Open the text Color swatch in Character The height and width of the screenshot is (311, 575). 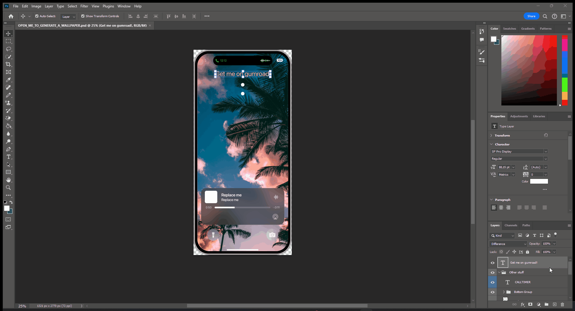[539, 181]
